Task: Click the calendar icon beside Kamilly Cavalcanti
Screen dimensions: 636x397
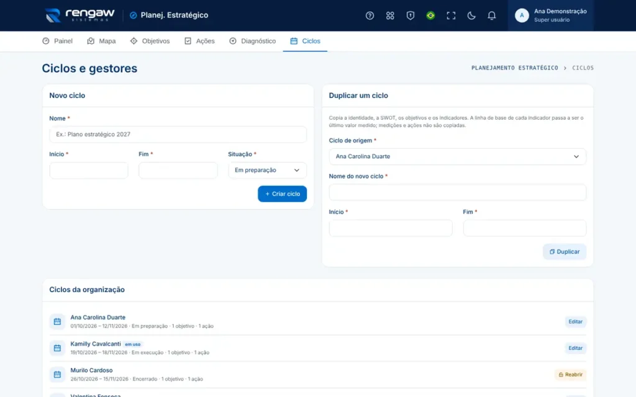Action: 57,348
